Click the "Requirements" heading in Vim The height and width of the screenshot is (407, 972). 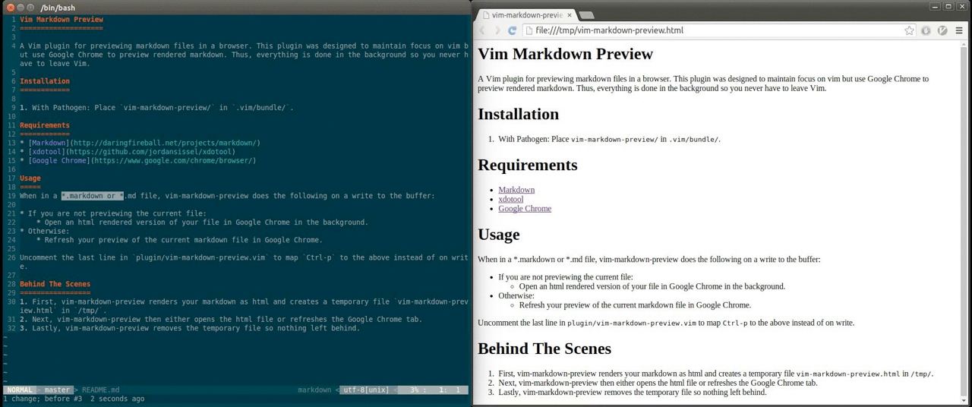coord(45,125)
